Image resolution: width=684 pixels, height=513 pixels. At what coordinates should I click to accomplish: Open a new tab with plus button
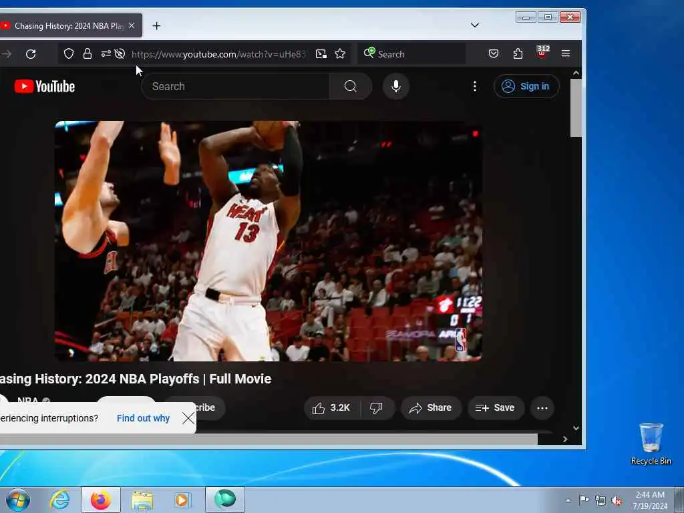point(156,26)
